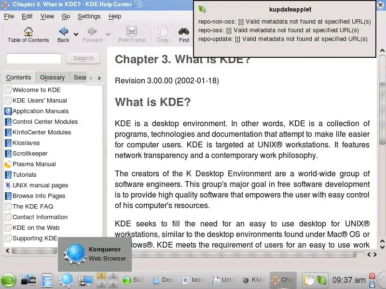The height and width of the screenshot is (289, 386).
Task: Open the File menu
Action: (9, 16)
